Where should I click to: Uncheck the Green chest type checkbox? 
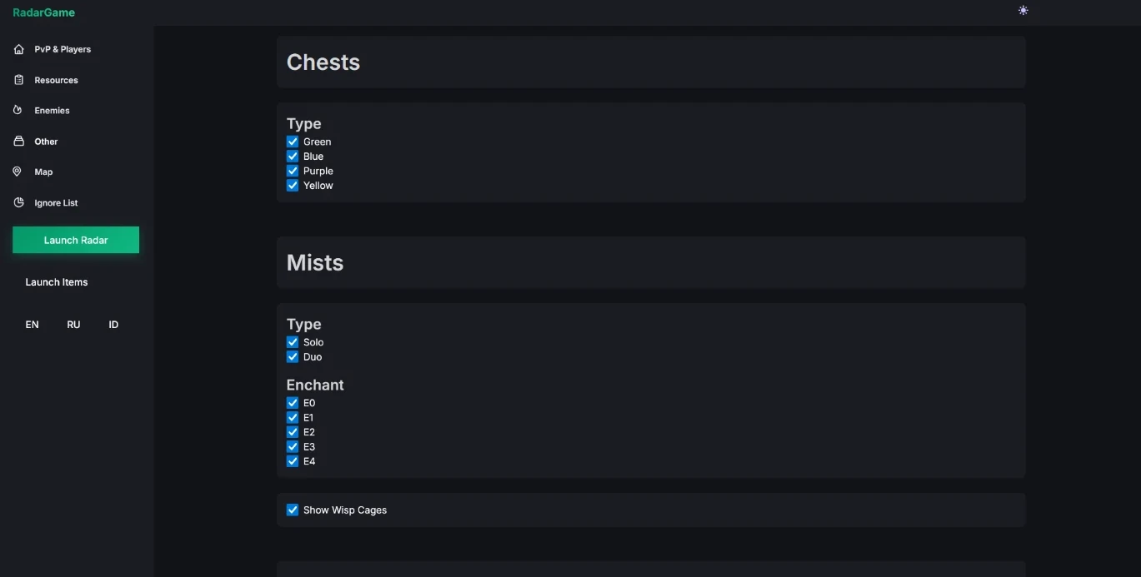click(293, 142)
